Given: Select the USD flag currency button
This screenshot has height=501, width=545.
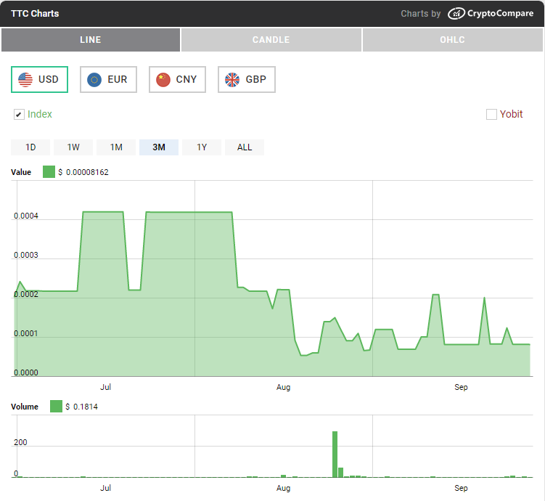Looking at the screenshot, I should click(x=39, y=79).
